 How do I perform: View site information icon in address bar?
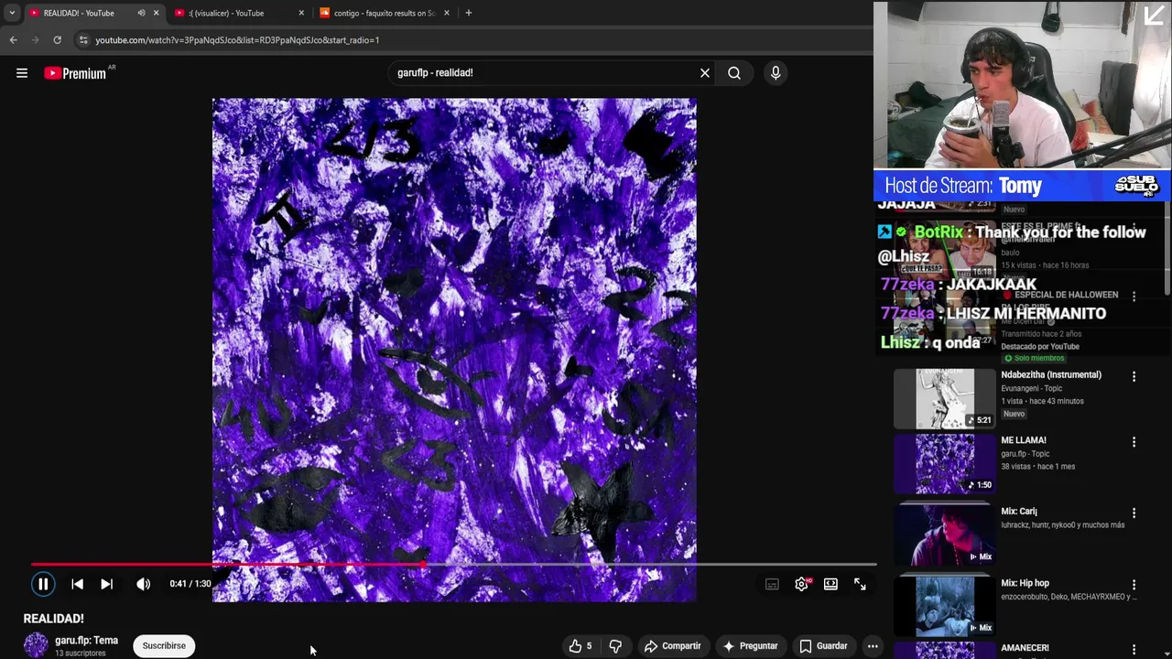point(83,40)
